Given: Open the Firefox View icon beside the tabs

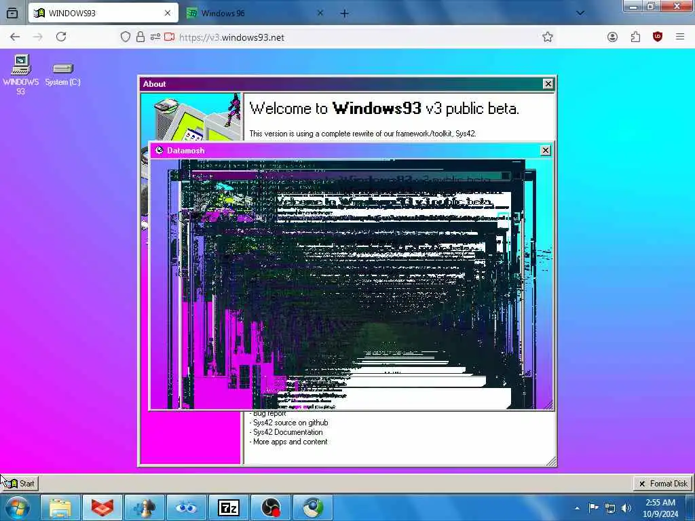Looking at the screenshot, I should point(12,13).
